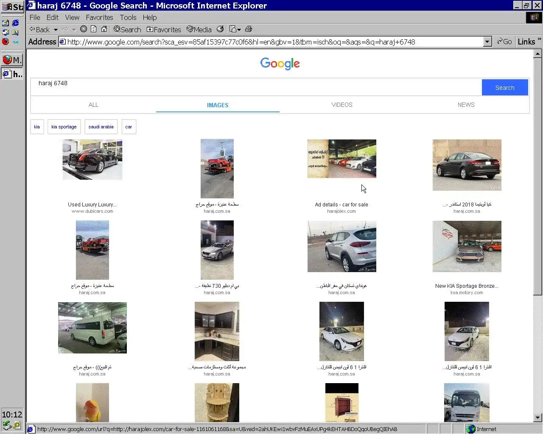This screenshot has width=543, height=434.
Task: Open the File menu
Action: (35, 17)
